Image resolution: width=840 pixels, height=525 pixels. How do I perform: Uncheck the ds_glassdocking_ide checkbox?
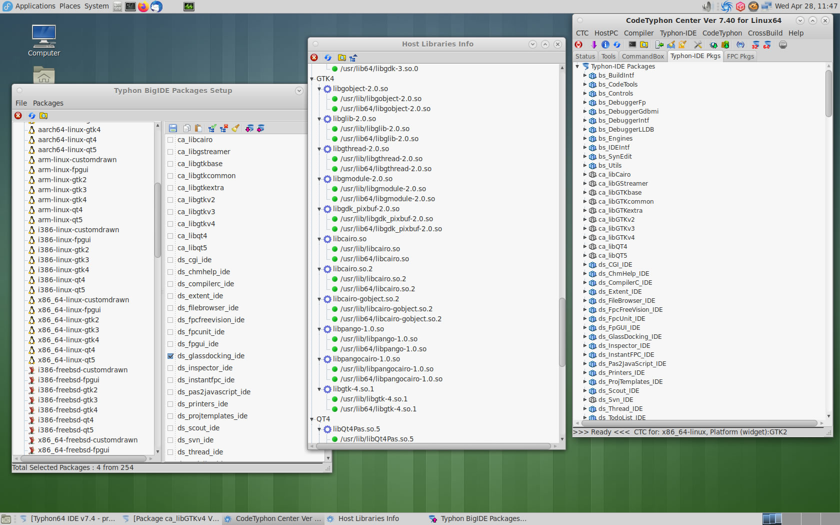tap(170, 356)
